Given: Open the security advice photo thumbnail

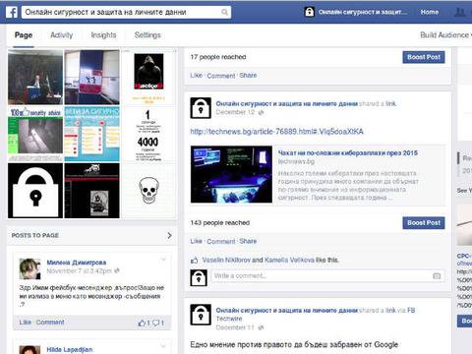Looking at the screenshot, I should (35, 134).
